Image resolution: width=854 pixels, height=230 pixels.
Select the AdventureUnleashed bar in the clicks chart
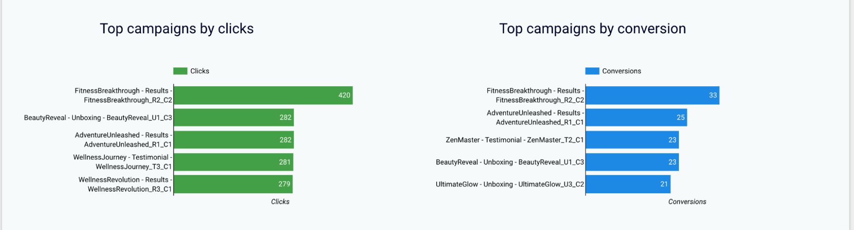coord(234,140)
